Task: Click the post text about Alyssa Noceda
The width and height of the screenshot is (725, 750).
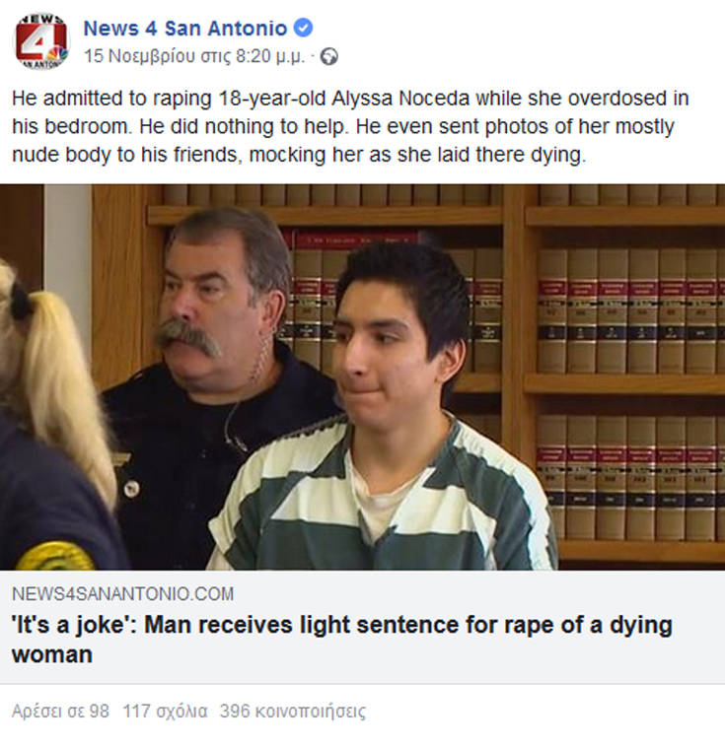Action: coord(350,126)
